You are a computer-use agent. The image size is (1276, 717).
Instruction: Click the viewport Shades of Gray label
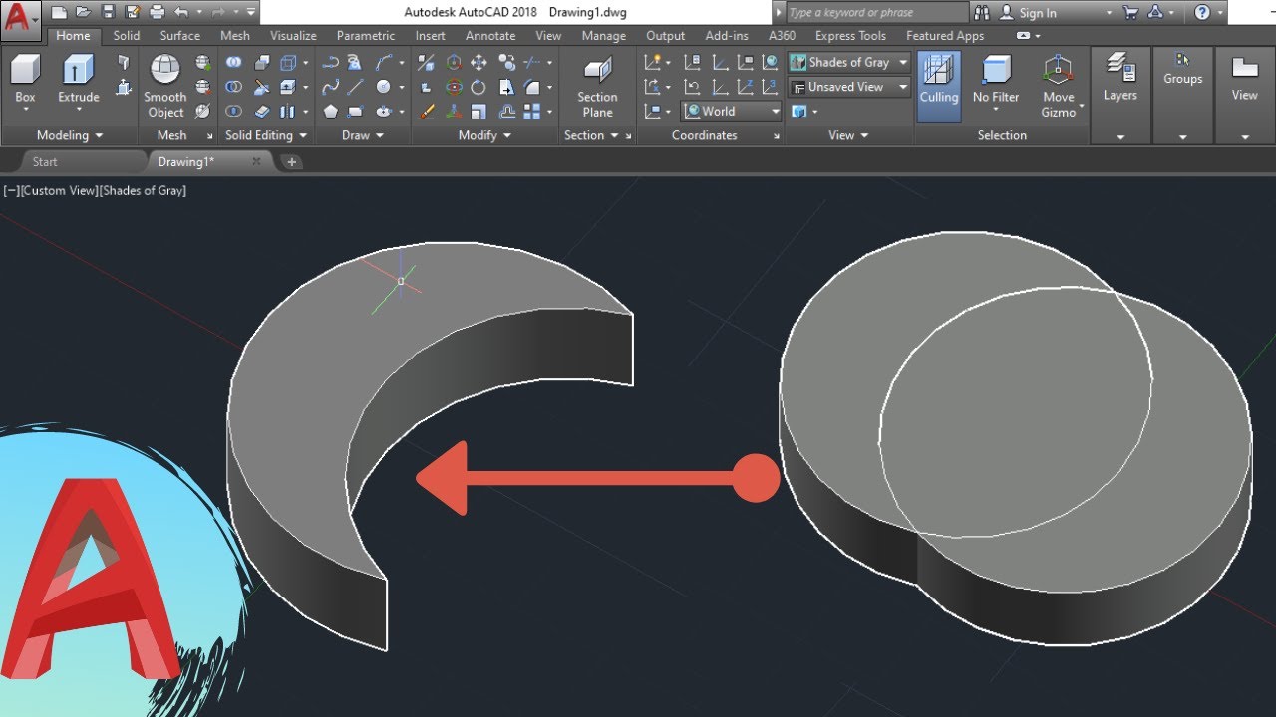143,190
